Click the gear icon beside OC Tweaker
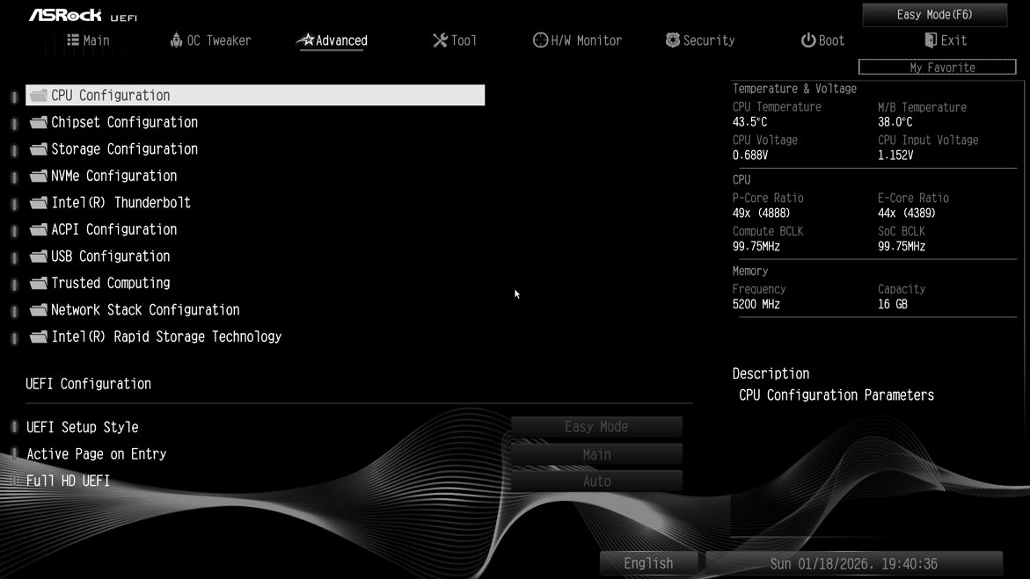The image size is (1030, 579). (176, 40)
